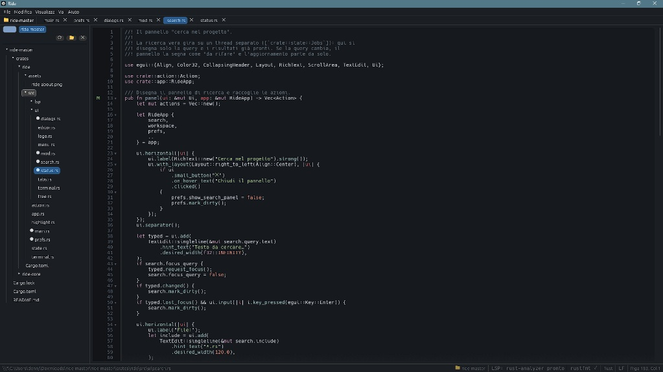The image size is (663, 372).
Task: Click the folder icon in the status bar
Action: click(x=458, y=368)
